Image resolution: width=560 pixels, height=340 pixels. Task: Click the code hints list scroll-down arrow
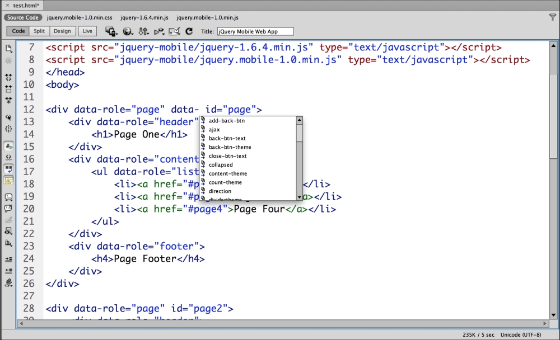click(300, 197)
